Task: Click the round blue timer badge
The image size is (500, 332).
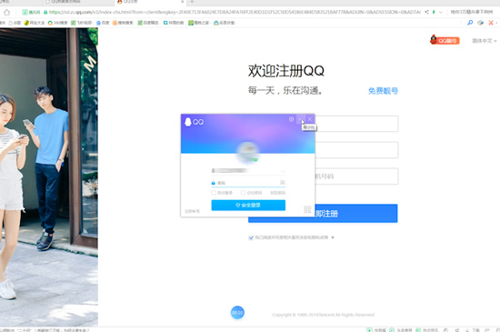Action: click(237, 313)
